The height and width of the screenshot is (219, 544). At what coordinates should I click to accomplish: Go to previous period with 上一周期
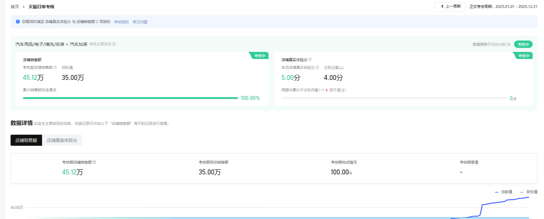[x=450, y=6]
